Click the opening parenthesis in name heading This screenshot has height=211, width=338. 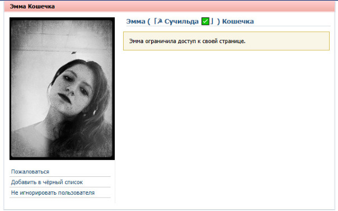(x=149, y=22)
